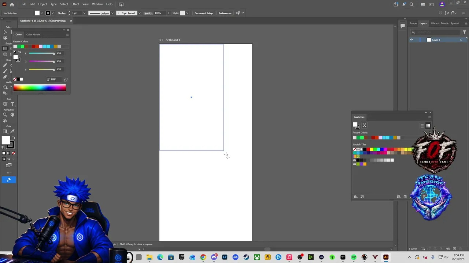Toggle visibility of Layer 1
The height and width of the screenshot is (263, 469).
tap(411, 40)
